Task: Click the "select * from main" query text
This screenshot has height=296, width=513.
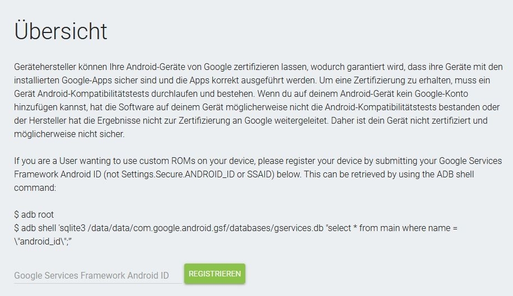Action: (x=367, y=228)
